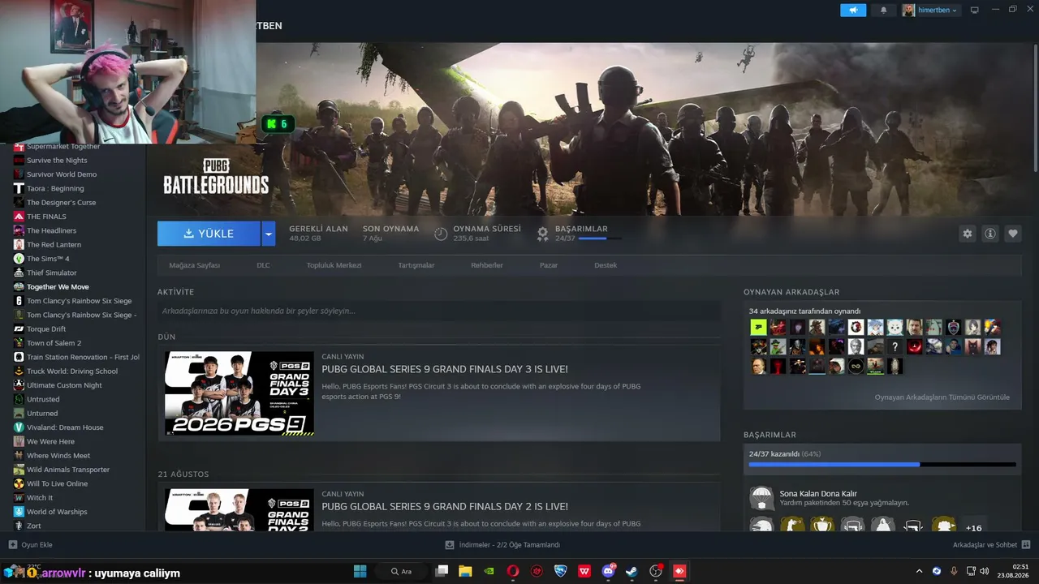Select Ultimate Custom Night in library
Screen dimensions: 1039x584
click(64, 385)
